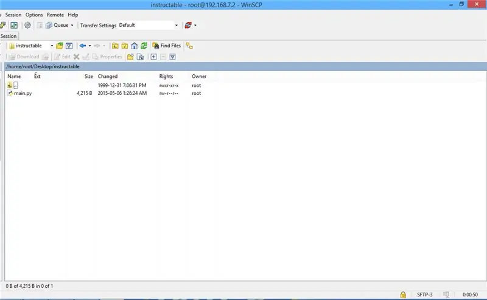Open the Options menu
The image size is (487, 300).
pos(34,15)
